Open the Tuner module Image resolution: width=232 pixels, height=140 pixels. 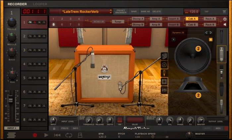[x=118, y=22]
